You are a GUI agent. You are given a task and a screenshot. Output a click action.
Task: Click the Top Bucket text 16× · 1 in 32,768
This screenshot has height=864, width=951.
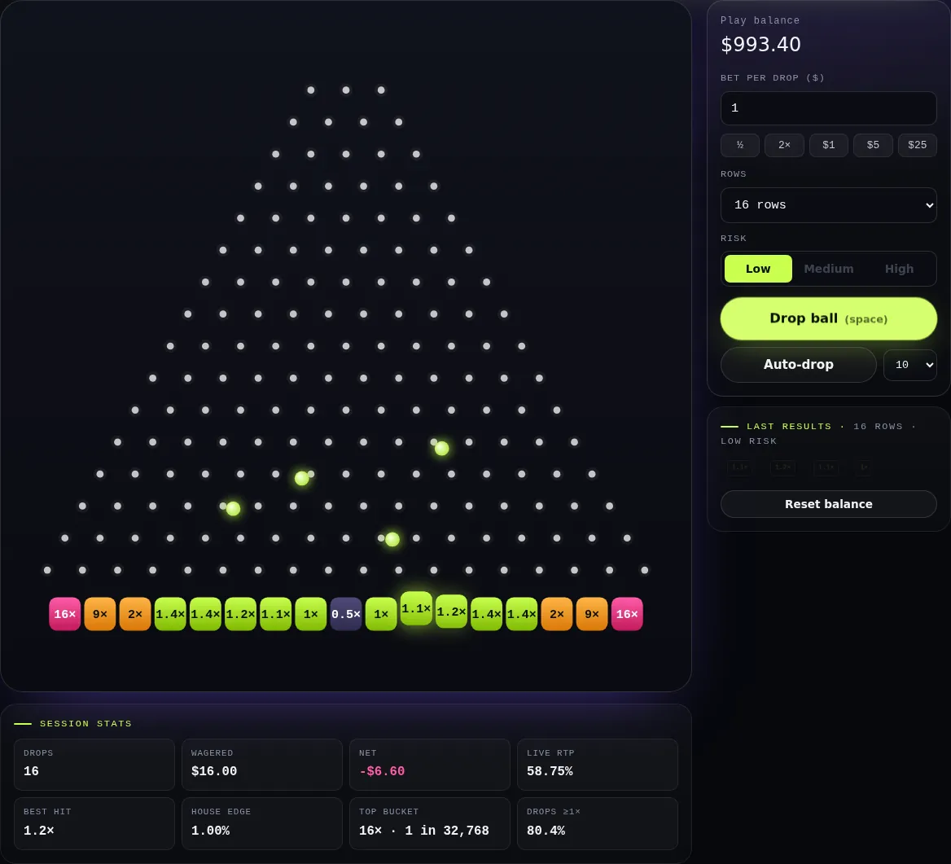point(424,831)
